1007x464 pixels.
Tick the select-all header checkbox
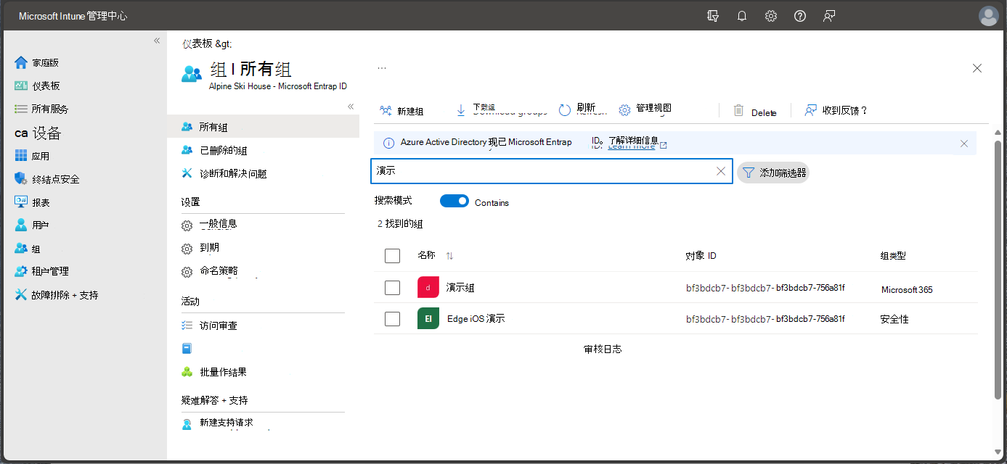pos(393,256)
